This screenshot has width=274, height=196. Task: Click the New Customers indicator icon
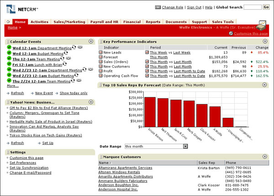tap(100, 66)
